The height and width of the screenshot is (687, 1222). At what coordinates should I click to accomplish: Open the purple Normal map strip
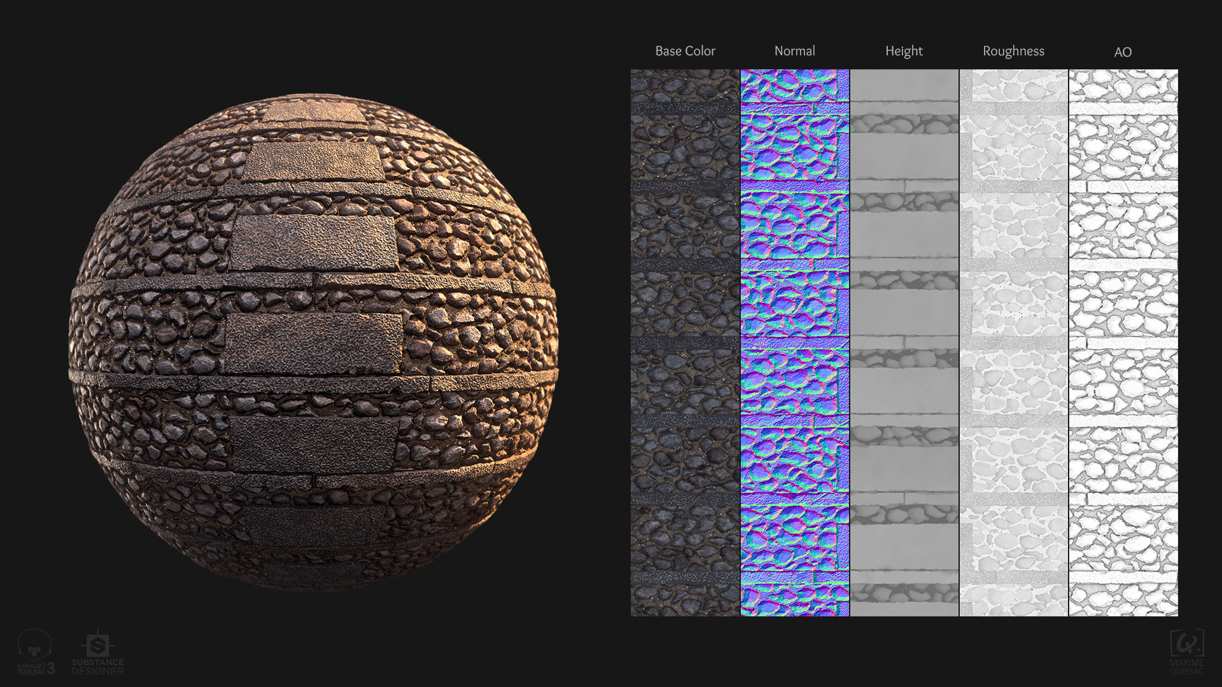794,342
